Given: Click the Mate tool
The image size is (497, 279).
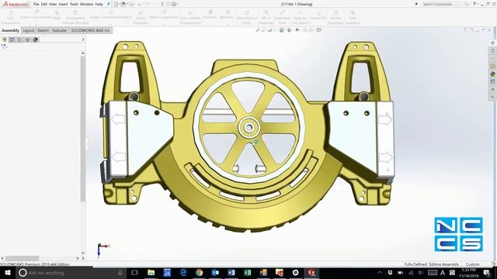Looking at the screenshot, I should [x=57, y=15].
